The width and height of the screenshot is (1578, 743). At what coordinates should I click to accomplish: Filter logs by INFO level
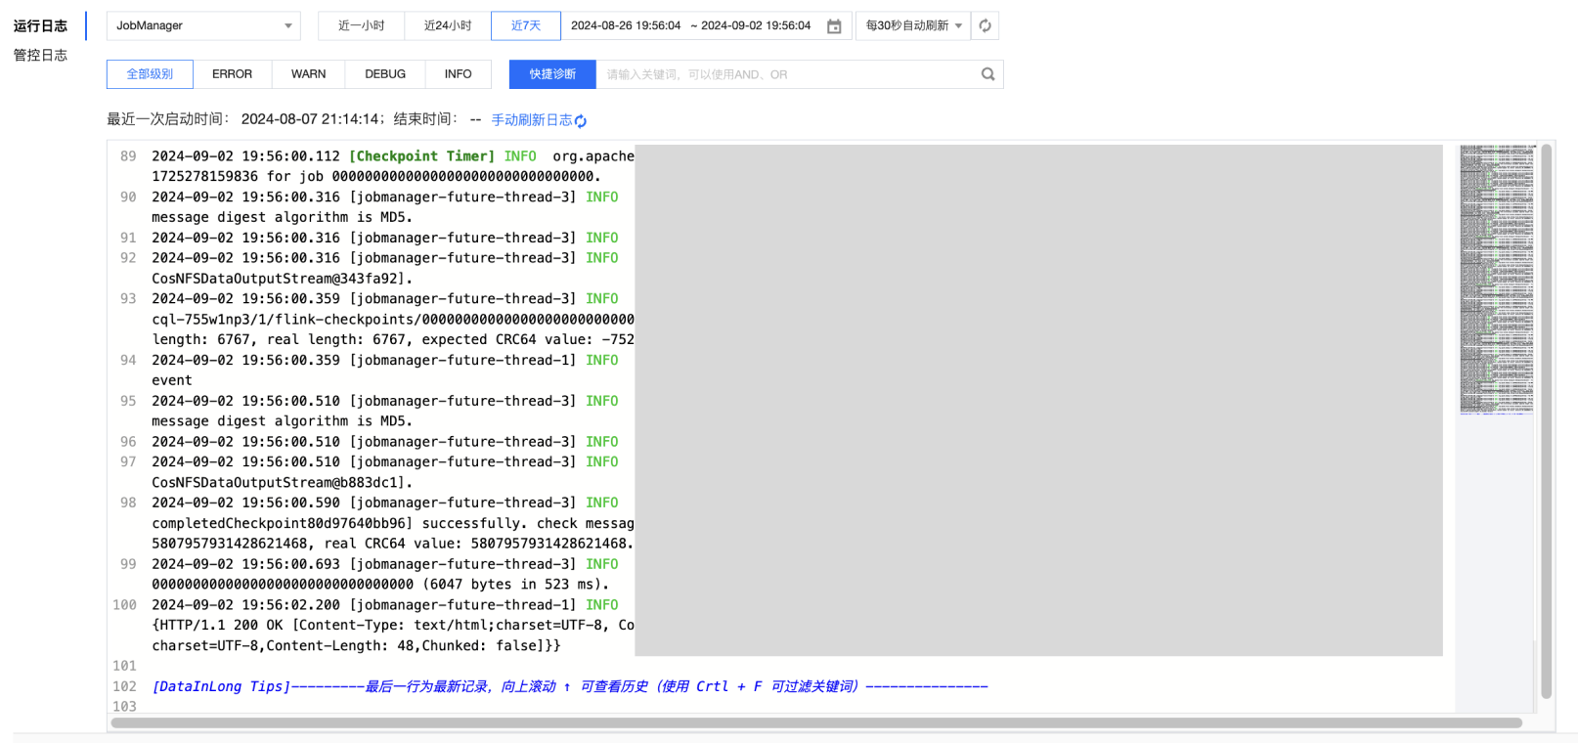tap(458, 74)
